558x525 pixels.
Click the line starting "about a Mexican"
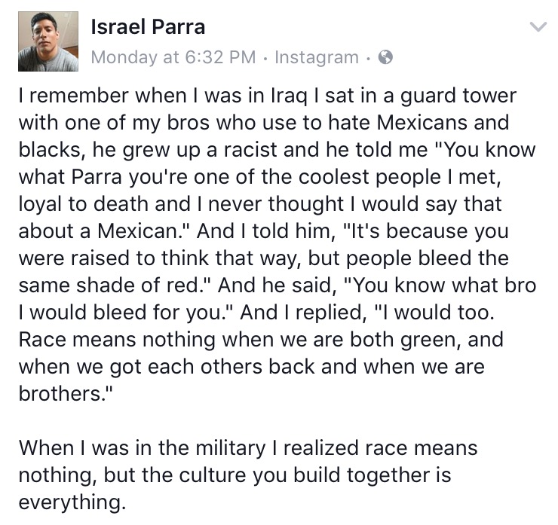[x=263, y=230]
